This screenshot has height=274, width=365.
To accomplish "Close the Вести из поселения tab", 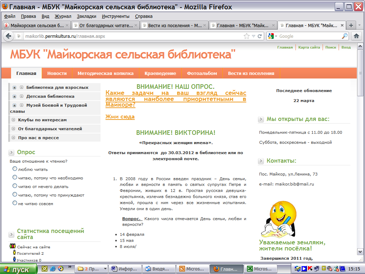I will pyautogui.click(x=205, y=25).
